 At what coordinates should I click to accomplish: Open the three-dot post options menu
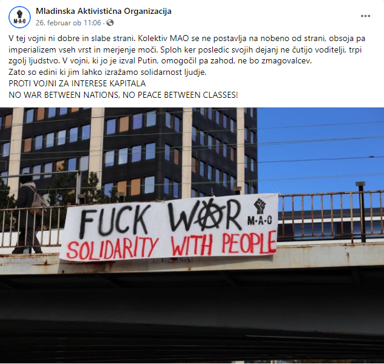click(x=365, y=16)
